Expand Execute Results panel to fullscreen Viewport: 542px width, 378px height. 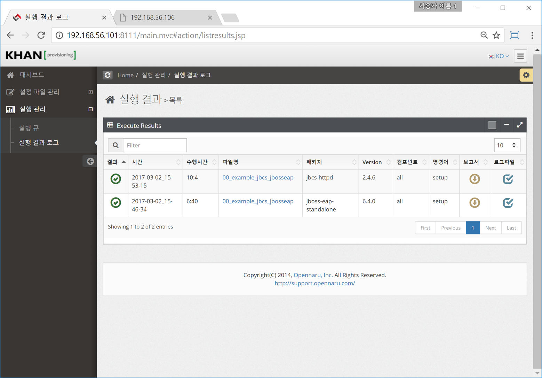pyautogui.click(x=519, y=125)
